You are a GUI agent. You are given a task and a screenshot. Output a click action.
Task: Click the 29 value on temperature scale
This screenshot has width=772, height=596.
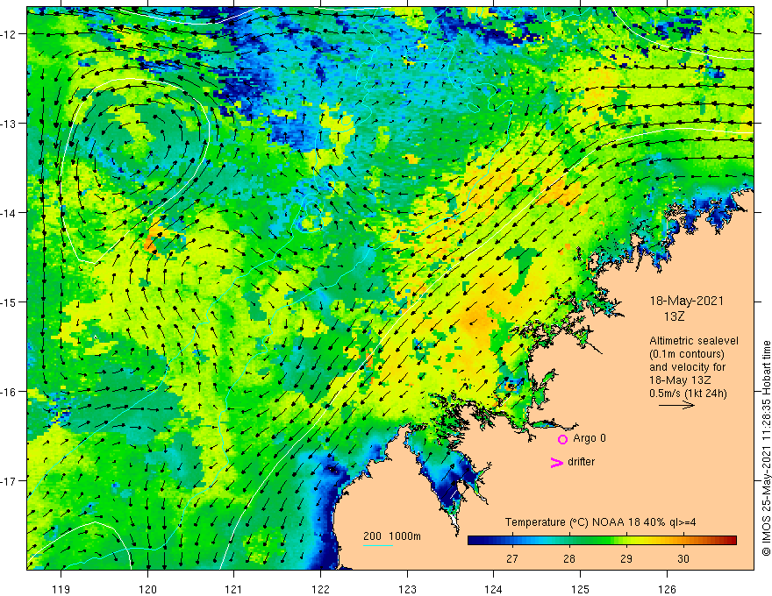click(x=625, y=558)
